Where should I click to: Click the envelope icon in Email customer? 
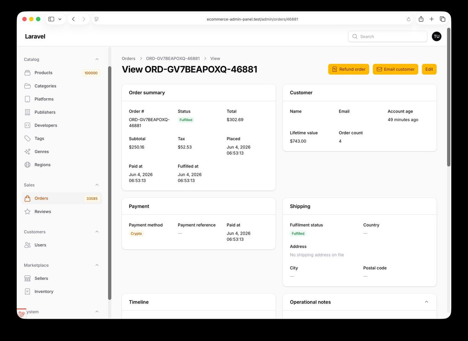click(x=379, y=69)
